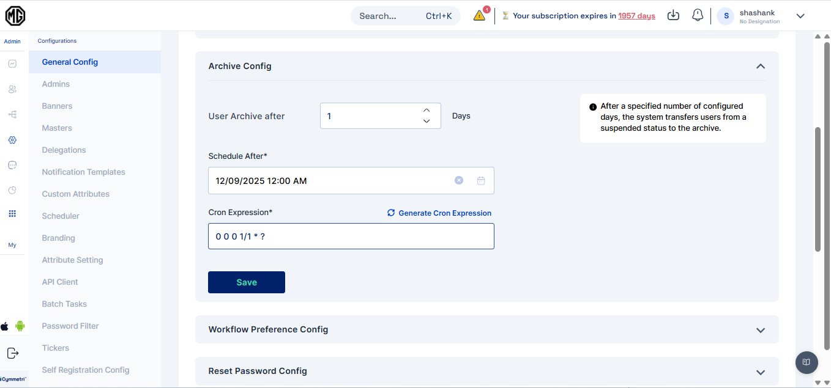The width and height of the screenshot is (831, 388).
Task: Click the settings gear sidebar icon
Action: click(12, 140)
